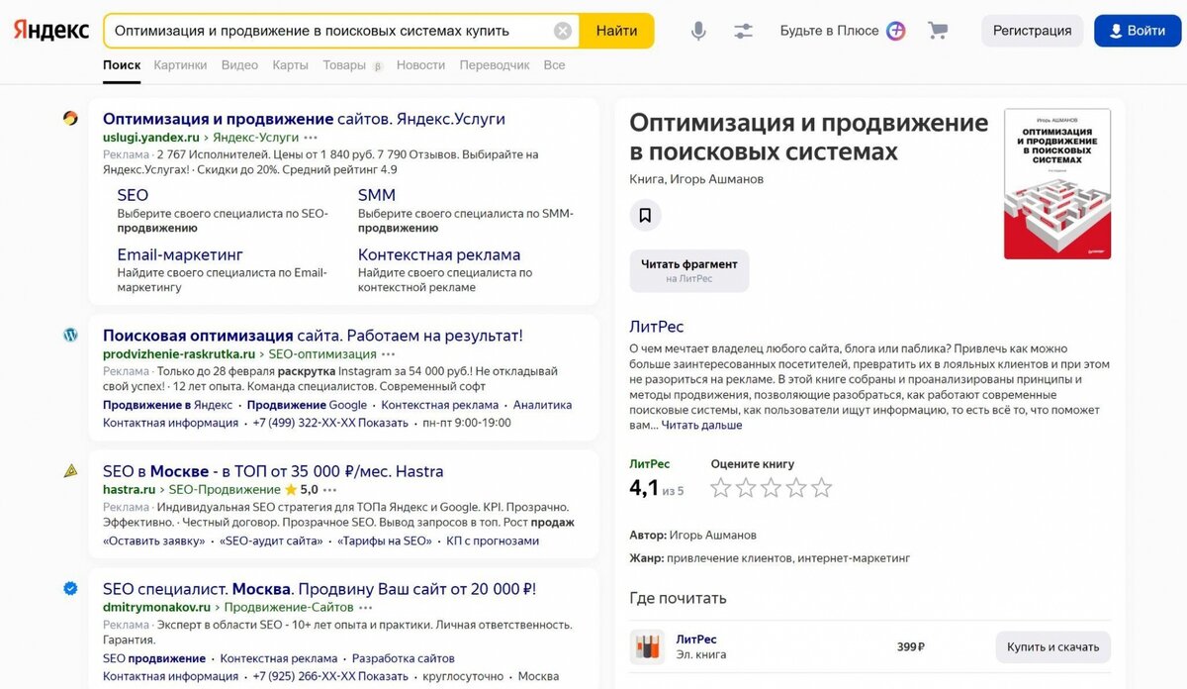Expand the 'Читать дальше' book description
The height and width of the screenshot is (689, 1187).
[x=704, y=425]
